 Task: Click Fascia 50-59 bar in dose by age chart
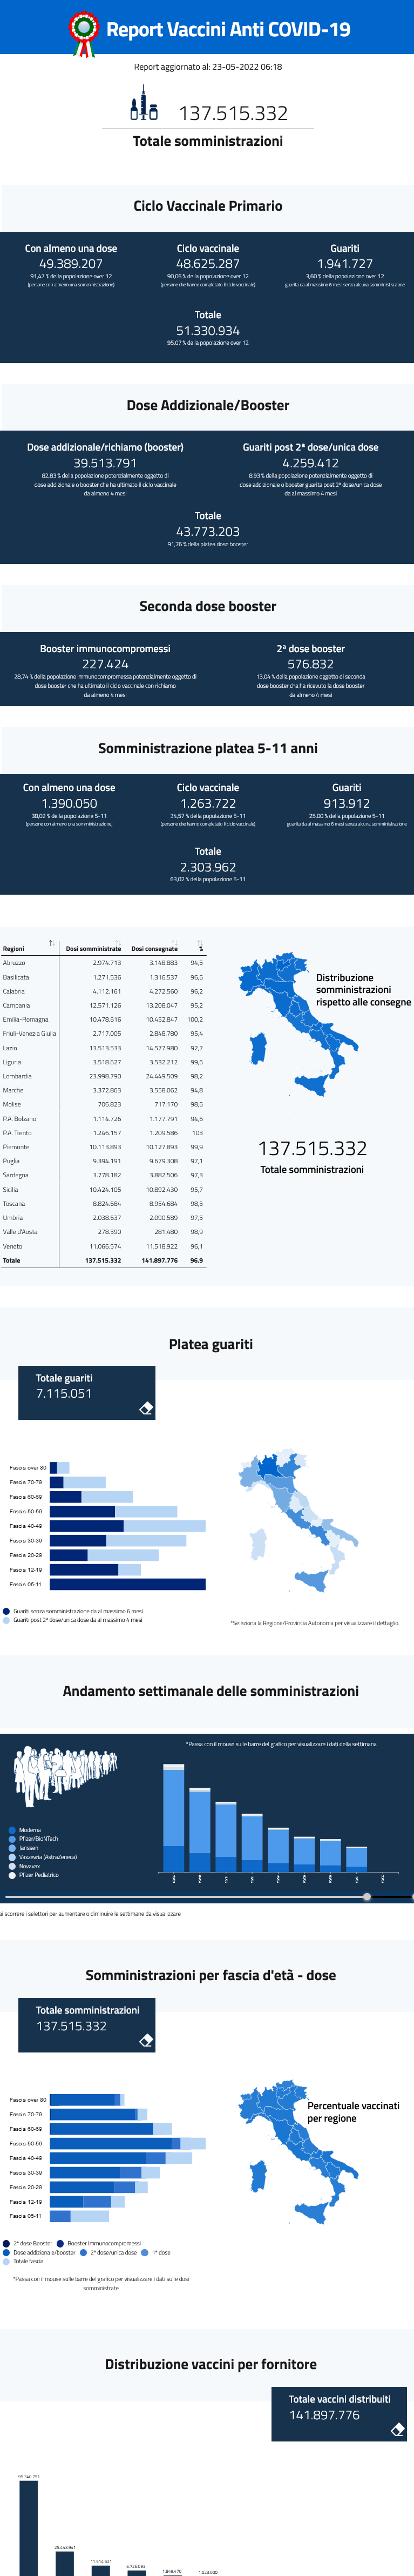coord(127,2144)
